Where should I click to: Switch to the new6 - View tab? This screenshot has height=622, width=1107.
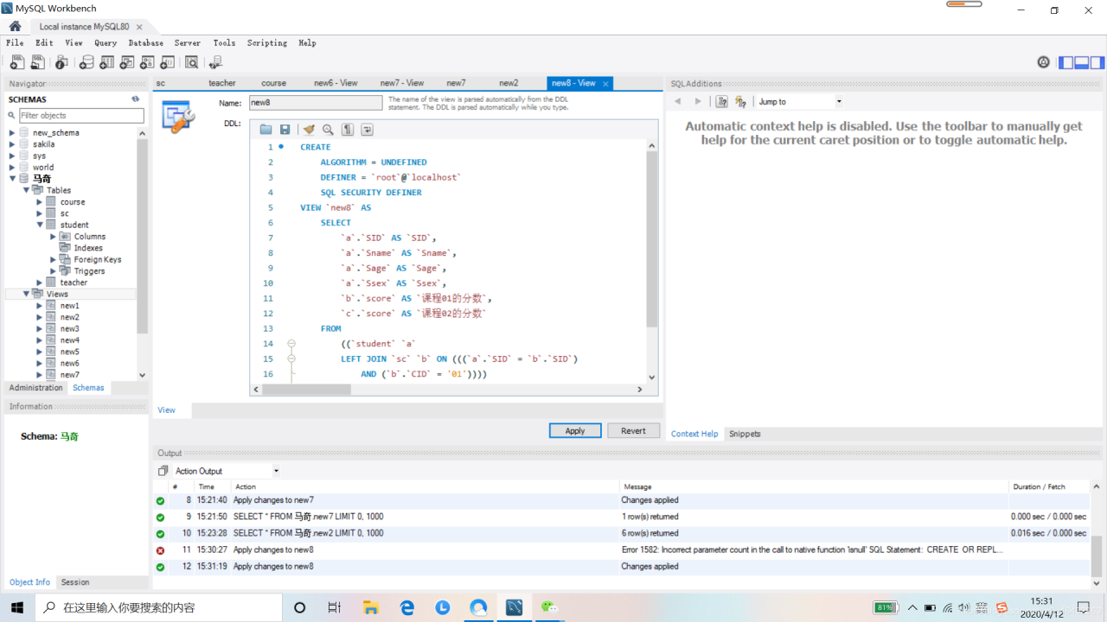click(336, 83)
